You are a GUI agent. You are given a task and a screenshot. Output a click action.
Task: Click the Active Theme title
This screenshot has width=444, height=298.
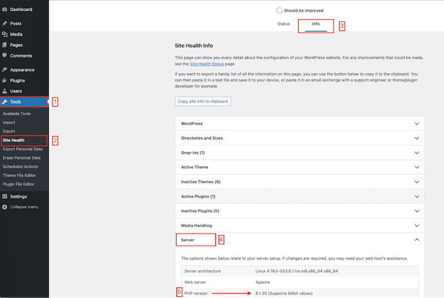195,167
